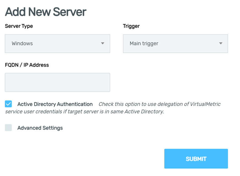Image resolution: width=240 pixels, height=176 pixels.
Task: Expand the Trigger dropdown
Action: 175,44
